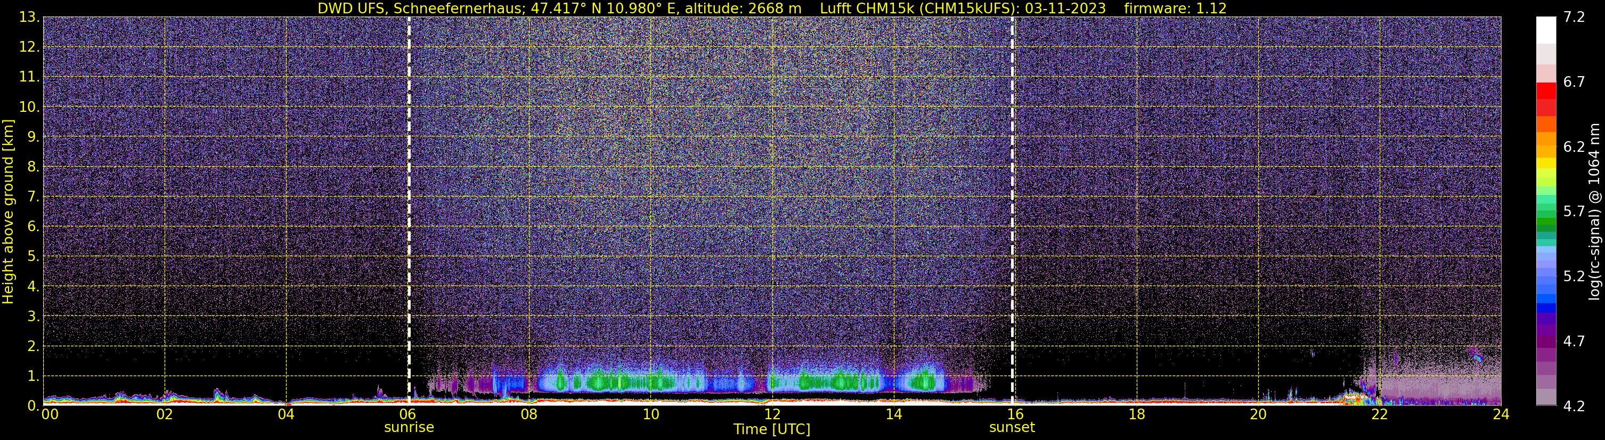Click the height axis tick "5."
The image size is (1605, 440).
[34, 257]
